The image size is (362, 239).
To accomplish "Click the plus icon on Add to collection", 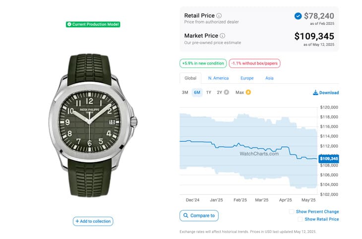I will point(77,221).
